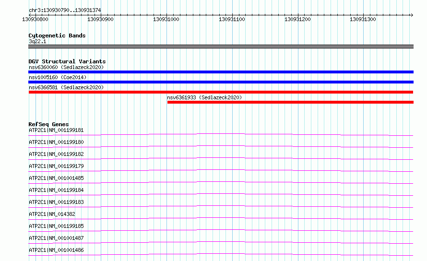427x261 pixels.
Task: Open the DGV Structural Variants track heading
Action: [67, 61]
